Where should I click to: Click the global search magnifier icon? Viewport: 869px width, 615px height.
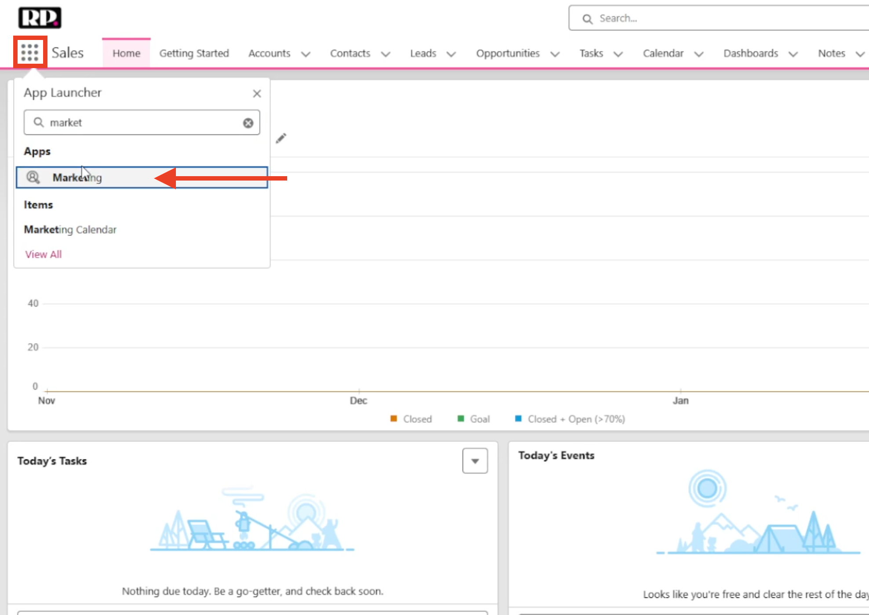[587, 19]
